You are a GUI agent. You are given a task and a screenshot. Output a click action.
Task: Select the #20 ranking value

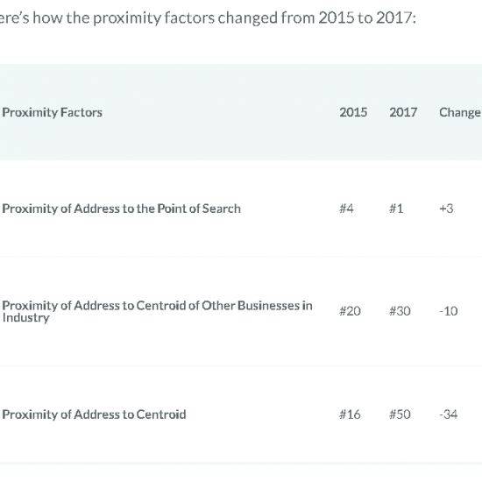(x=350, y=311)
